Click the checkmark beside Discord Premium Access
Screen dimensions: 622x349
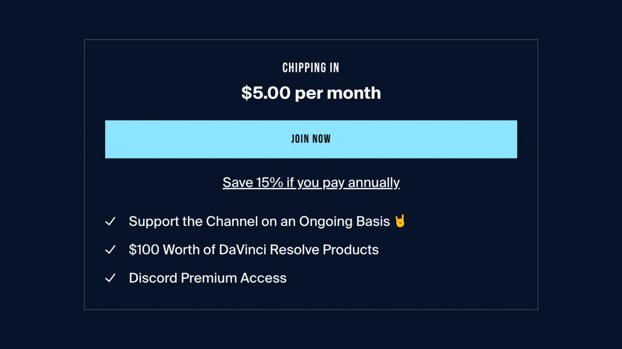(110, 277)
